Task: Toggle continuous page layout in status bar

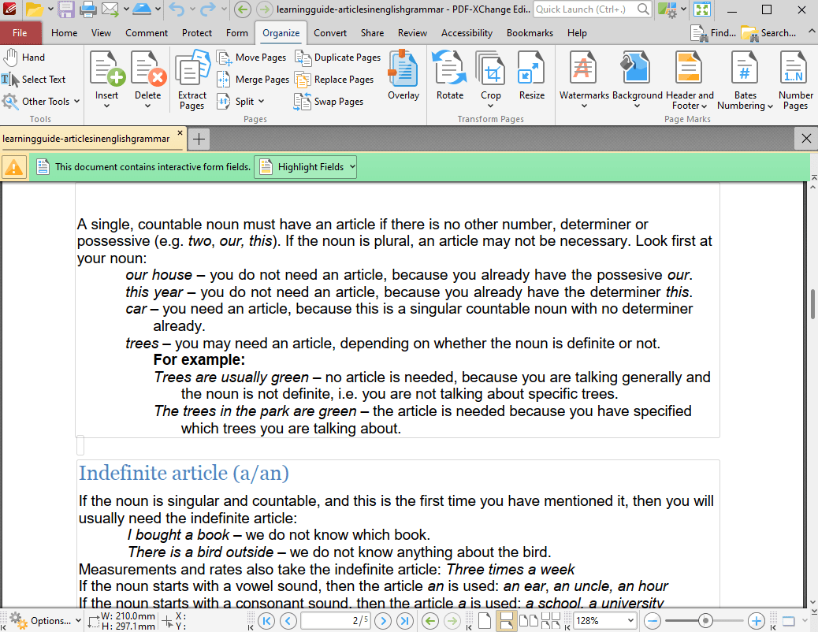Action: coord(505,621)
